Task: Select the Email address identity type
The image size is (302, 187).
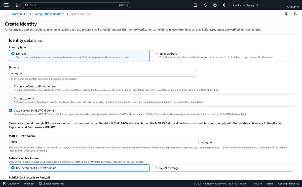Action: (156, 54)
